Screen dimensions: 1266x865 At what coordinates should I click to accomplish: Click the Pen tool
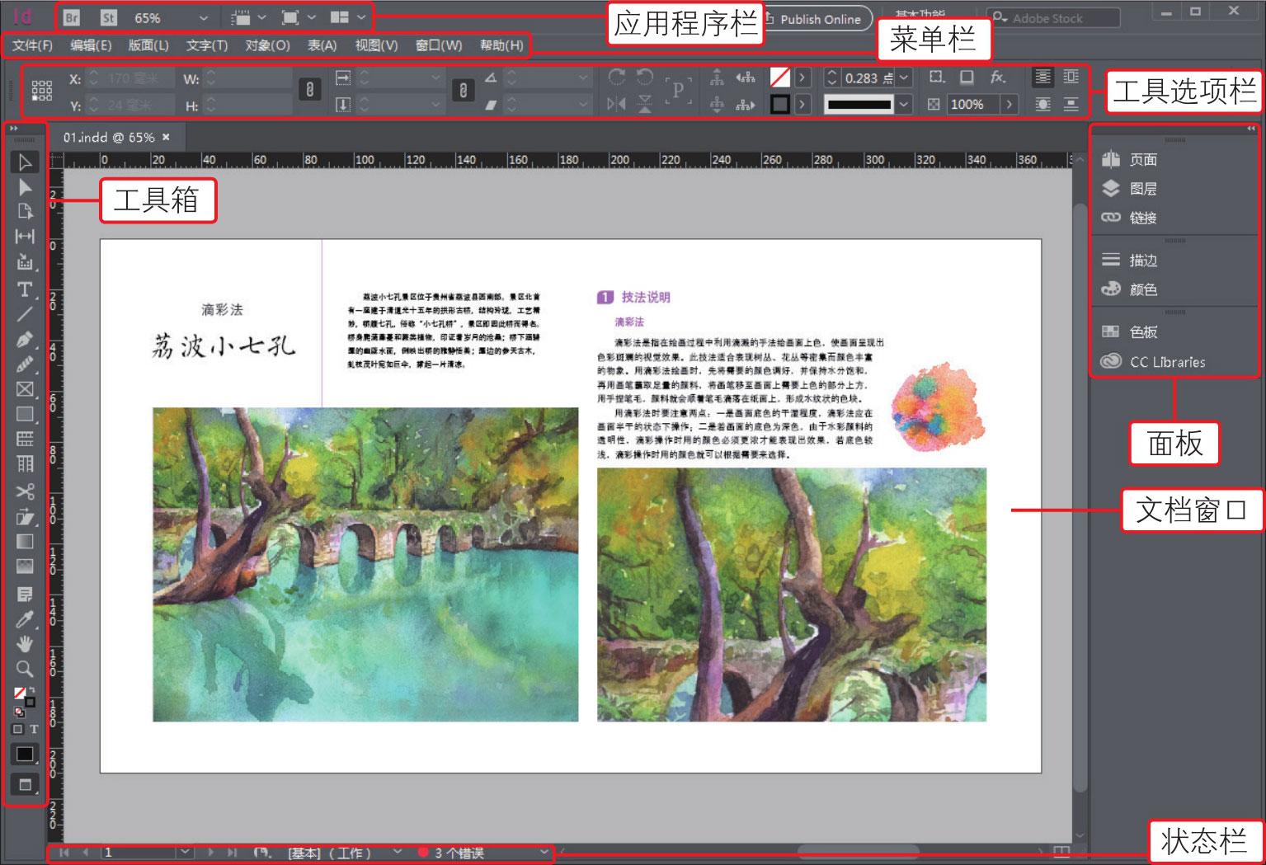25,339
